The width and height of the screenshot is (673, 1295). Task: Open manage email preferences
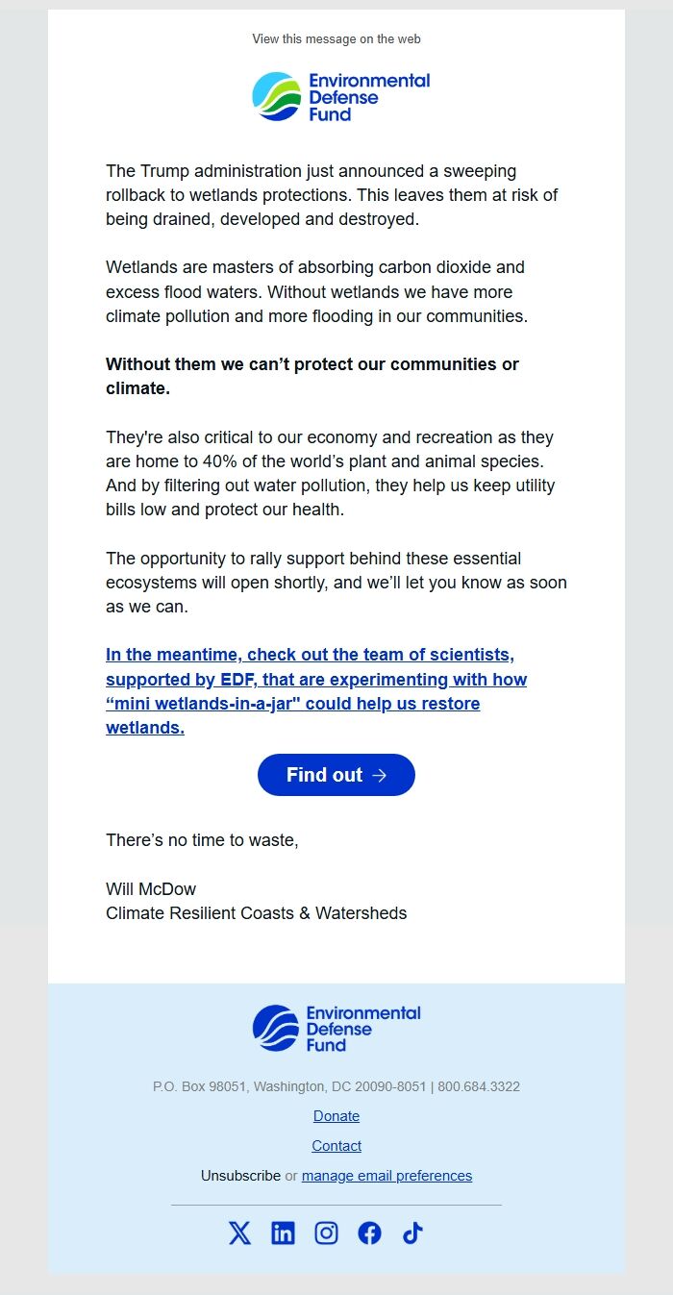[x=386, y=1175]
